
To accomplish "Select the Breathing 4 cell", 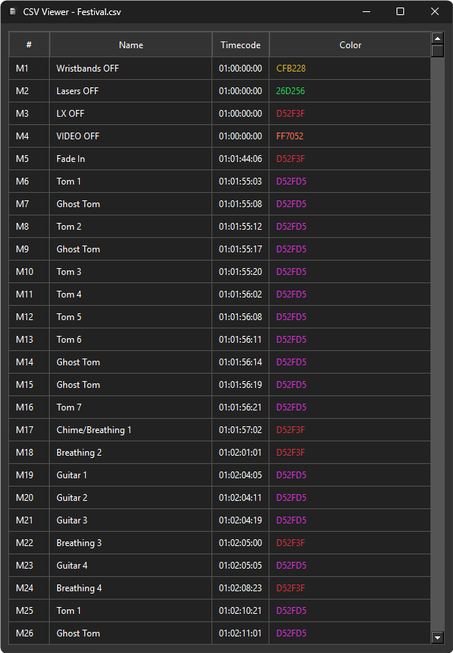I will pos(131,588).
